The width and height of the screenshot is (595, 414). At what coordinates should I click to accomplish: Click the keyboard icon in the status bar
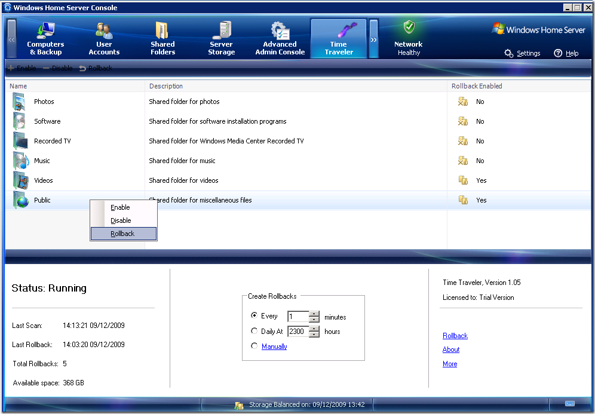[x=569, y=404]
